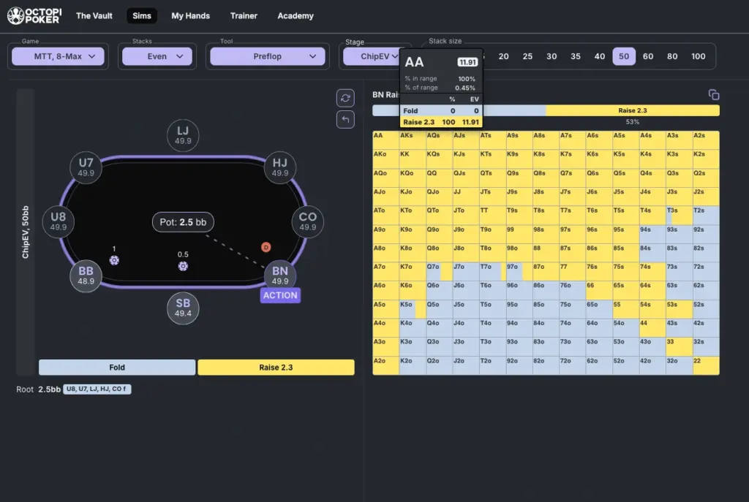
Task: Select stack size 40
Action: tap(600, 56)
